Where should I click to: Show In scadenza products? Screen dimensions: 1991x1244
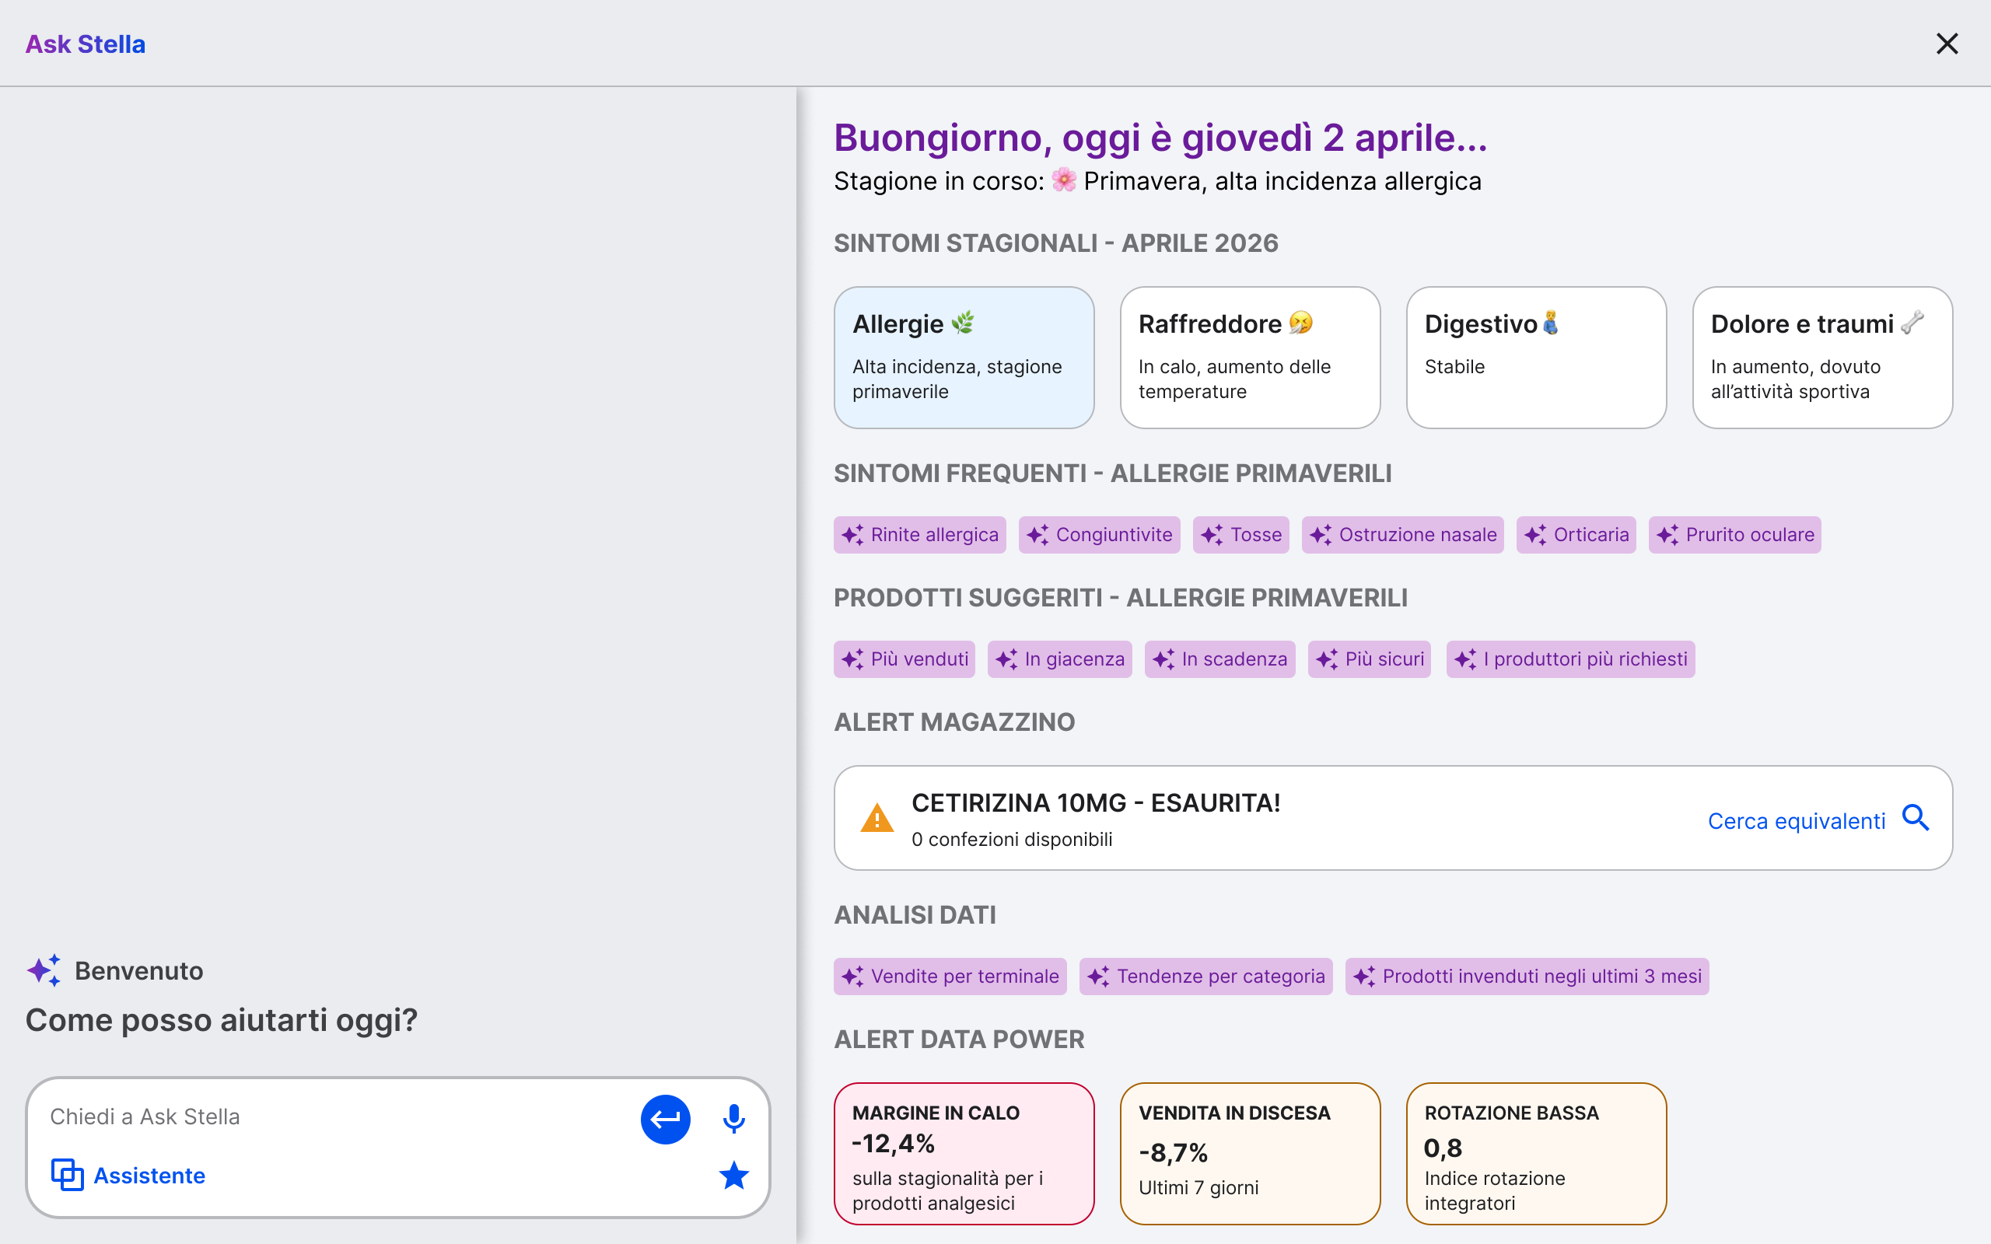click(1220, 659)
